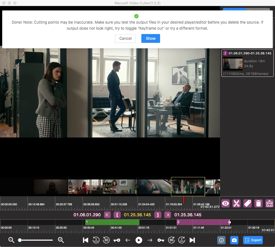Zoom out the timeline
This screenshot has height=247, width=275.
click(11, 240)
